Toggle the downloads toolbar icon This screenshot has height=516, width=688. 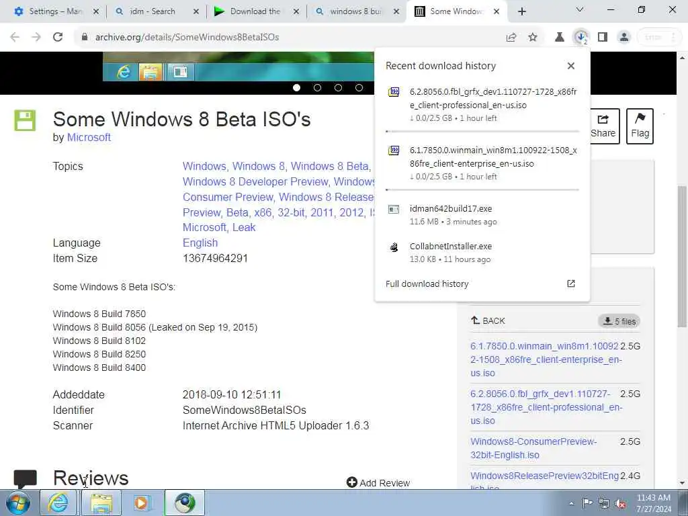click(581, 38)
